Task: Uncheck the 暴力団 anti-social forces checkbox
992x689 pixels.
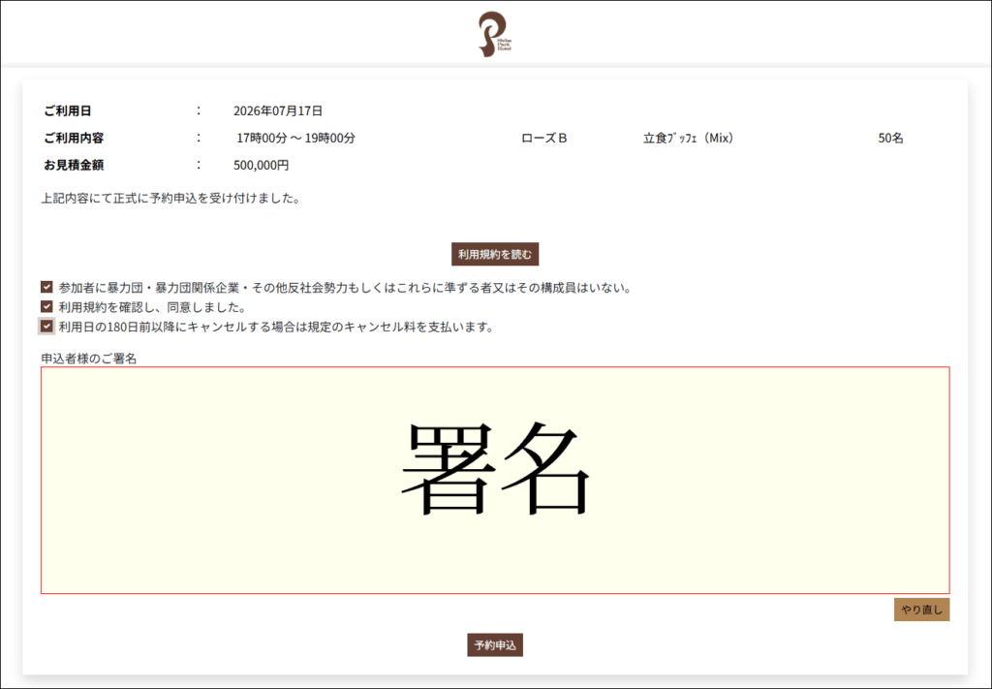Action: click(46, 287)
